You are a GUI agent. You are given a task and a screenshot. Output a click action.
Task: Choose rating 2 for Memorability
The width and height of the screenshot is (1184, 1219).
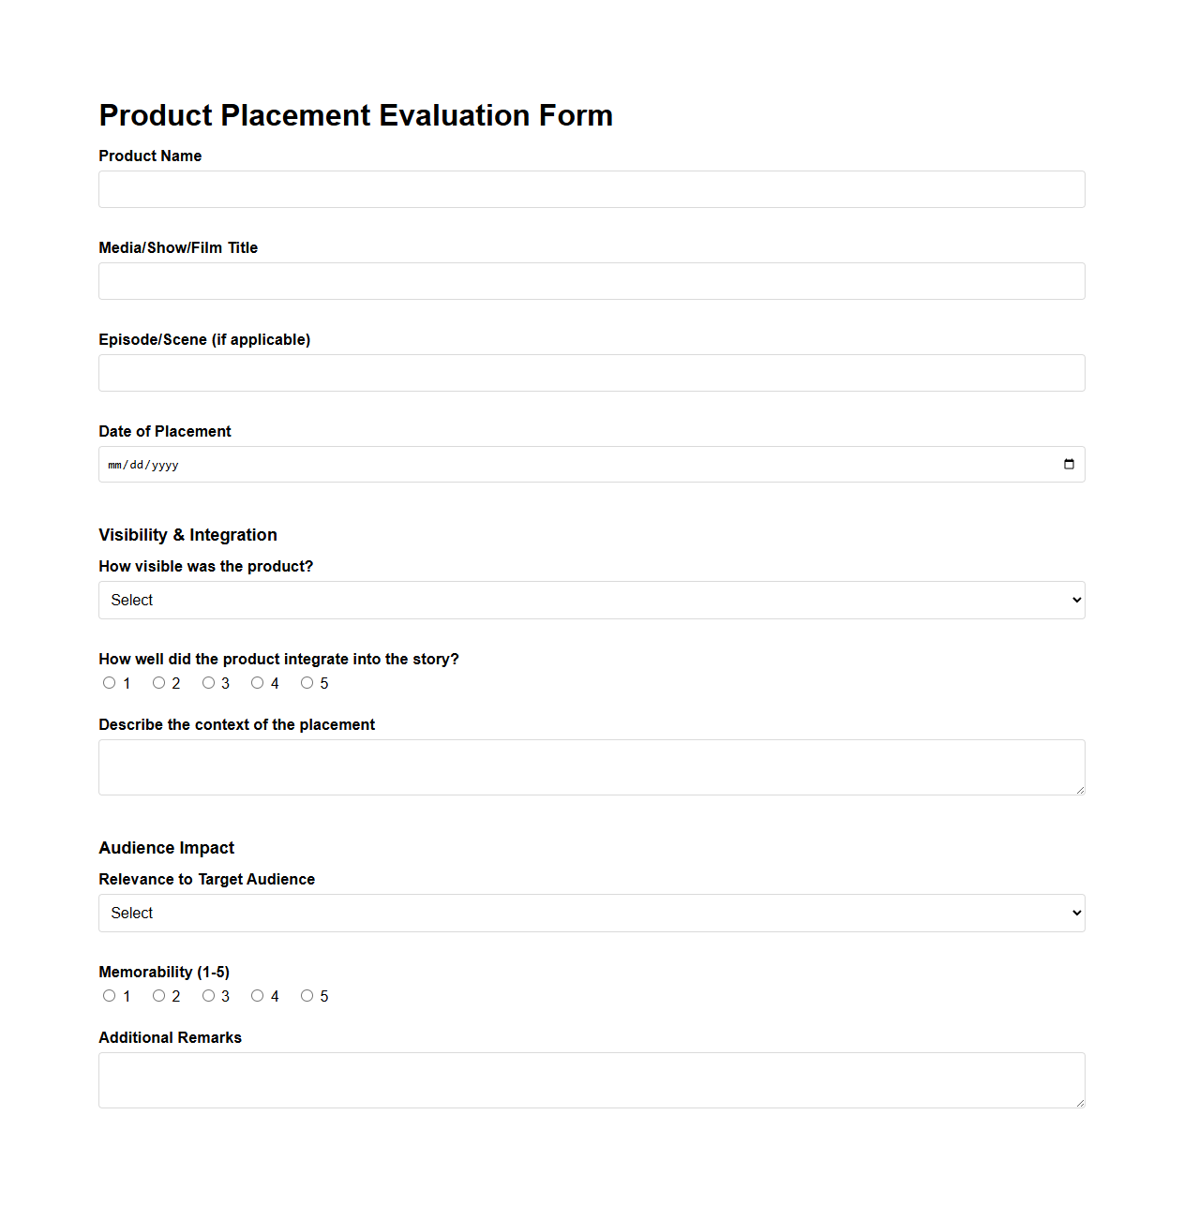tap(158, 995)
